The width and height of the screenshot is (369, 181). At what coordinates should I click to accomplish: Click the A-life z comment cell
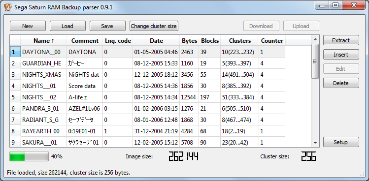click(x=85, y=97)
